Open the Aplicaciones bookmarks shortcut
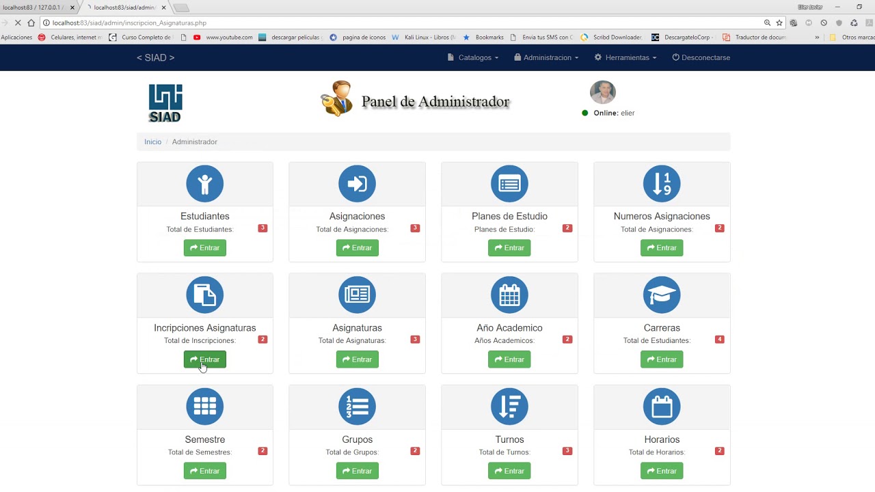This screenshot has width=875, height=492. pyautogui.click(x=16, y=38)
